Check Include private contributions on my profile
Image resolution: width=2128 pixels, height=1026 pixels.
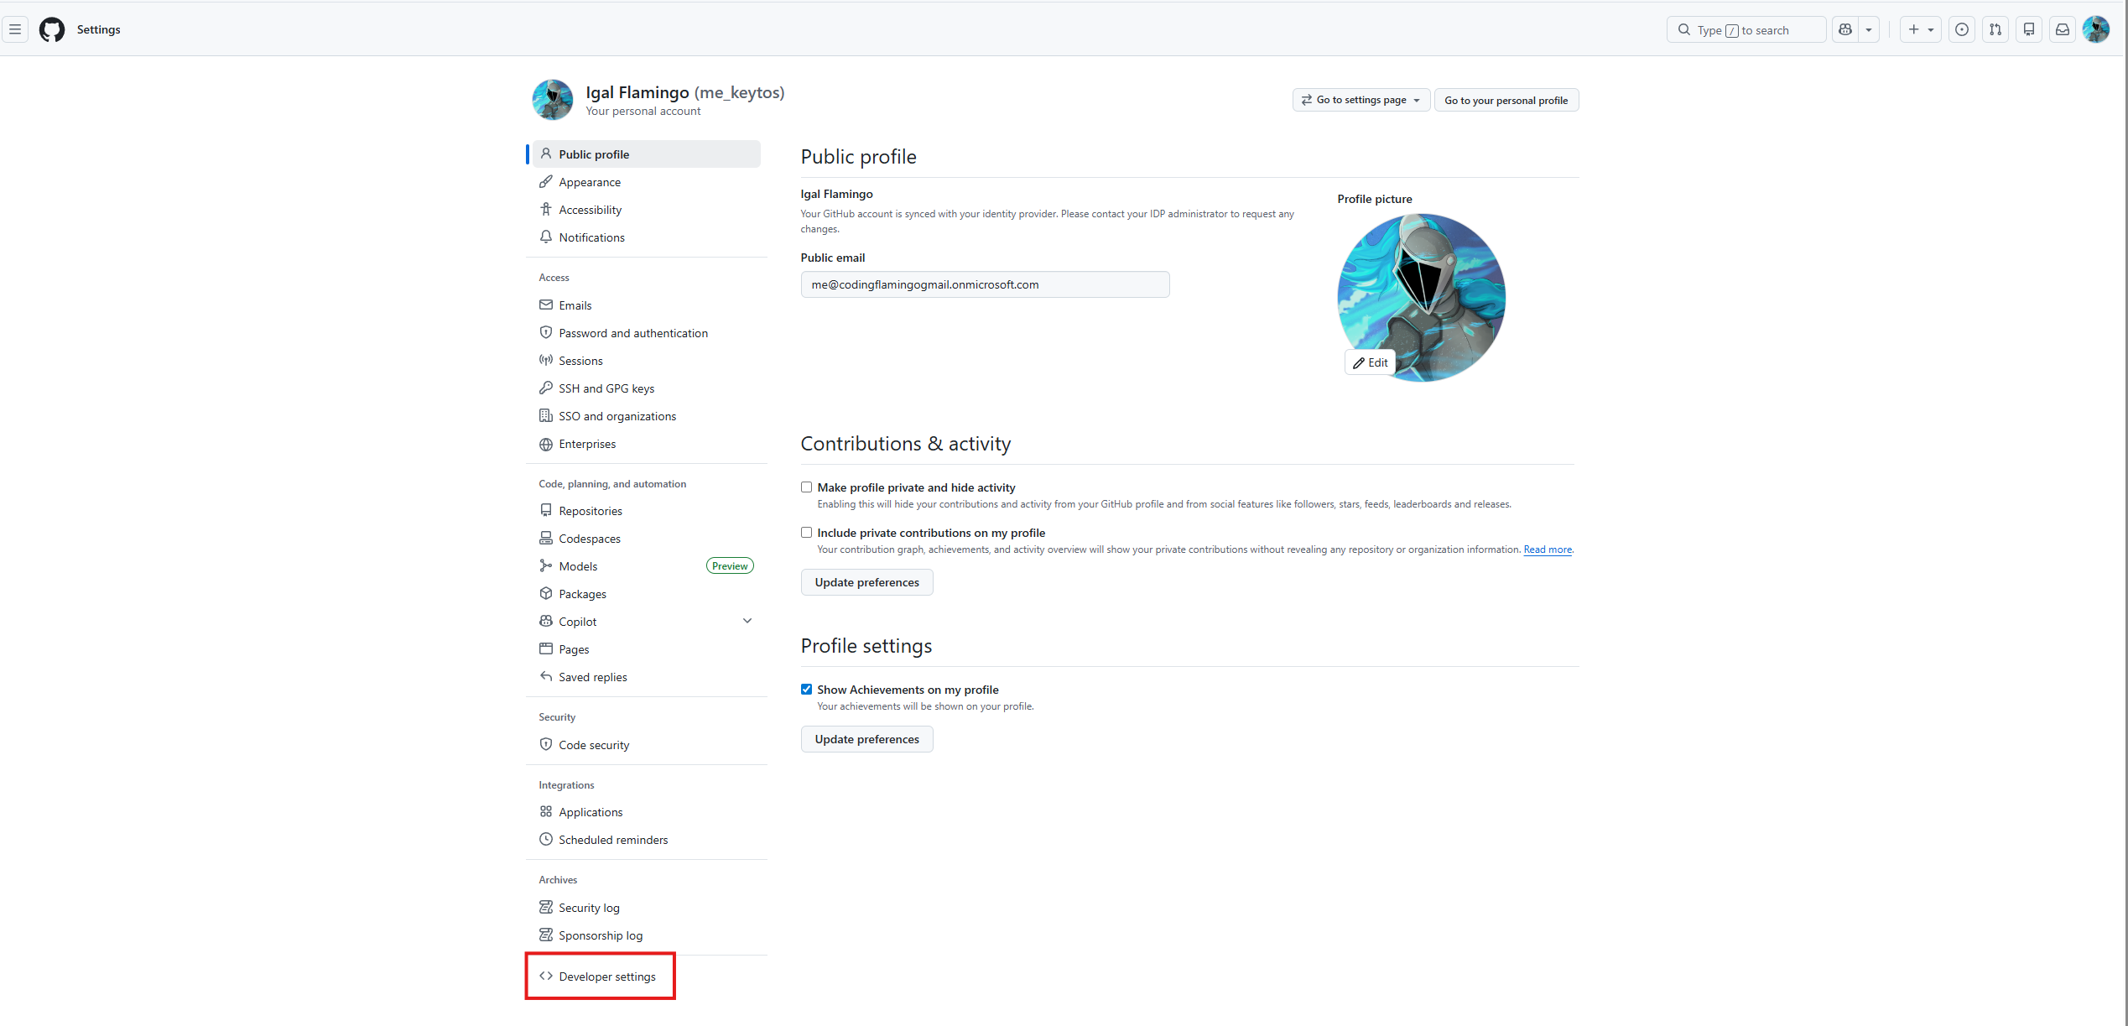[x=806, y=532]
